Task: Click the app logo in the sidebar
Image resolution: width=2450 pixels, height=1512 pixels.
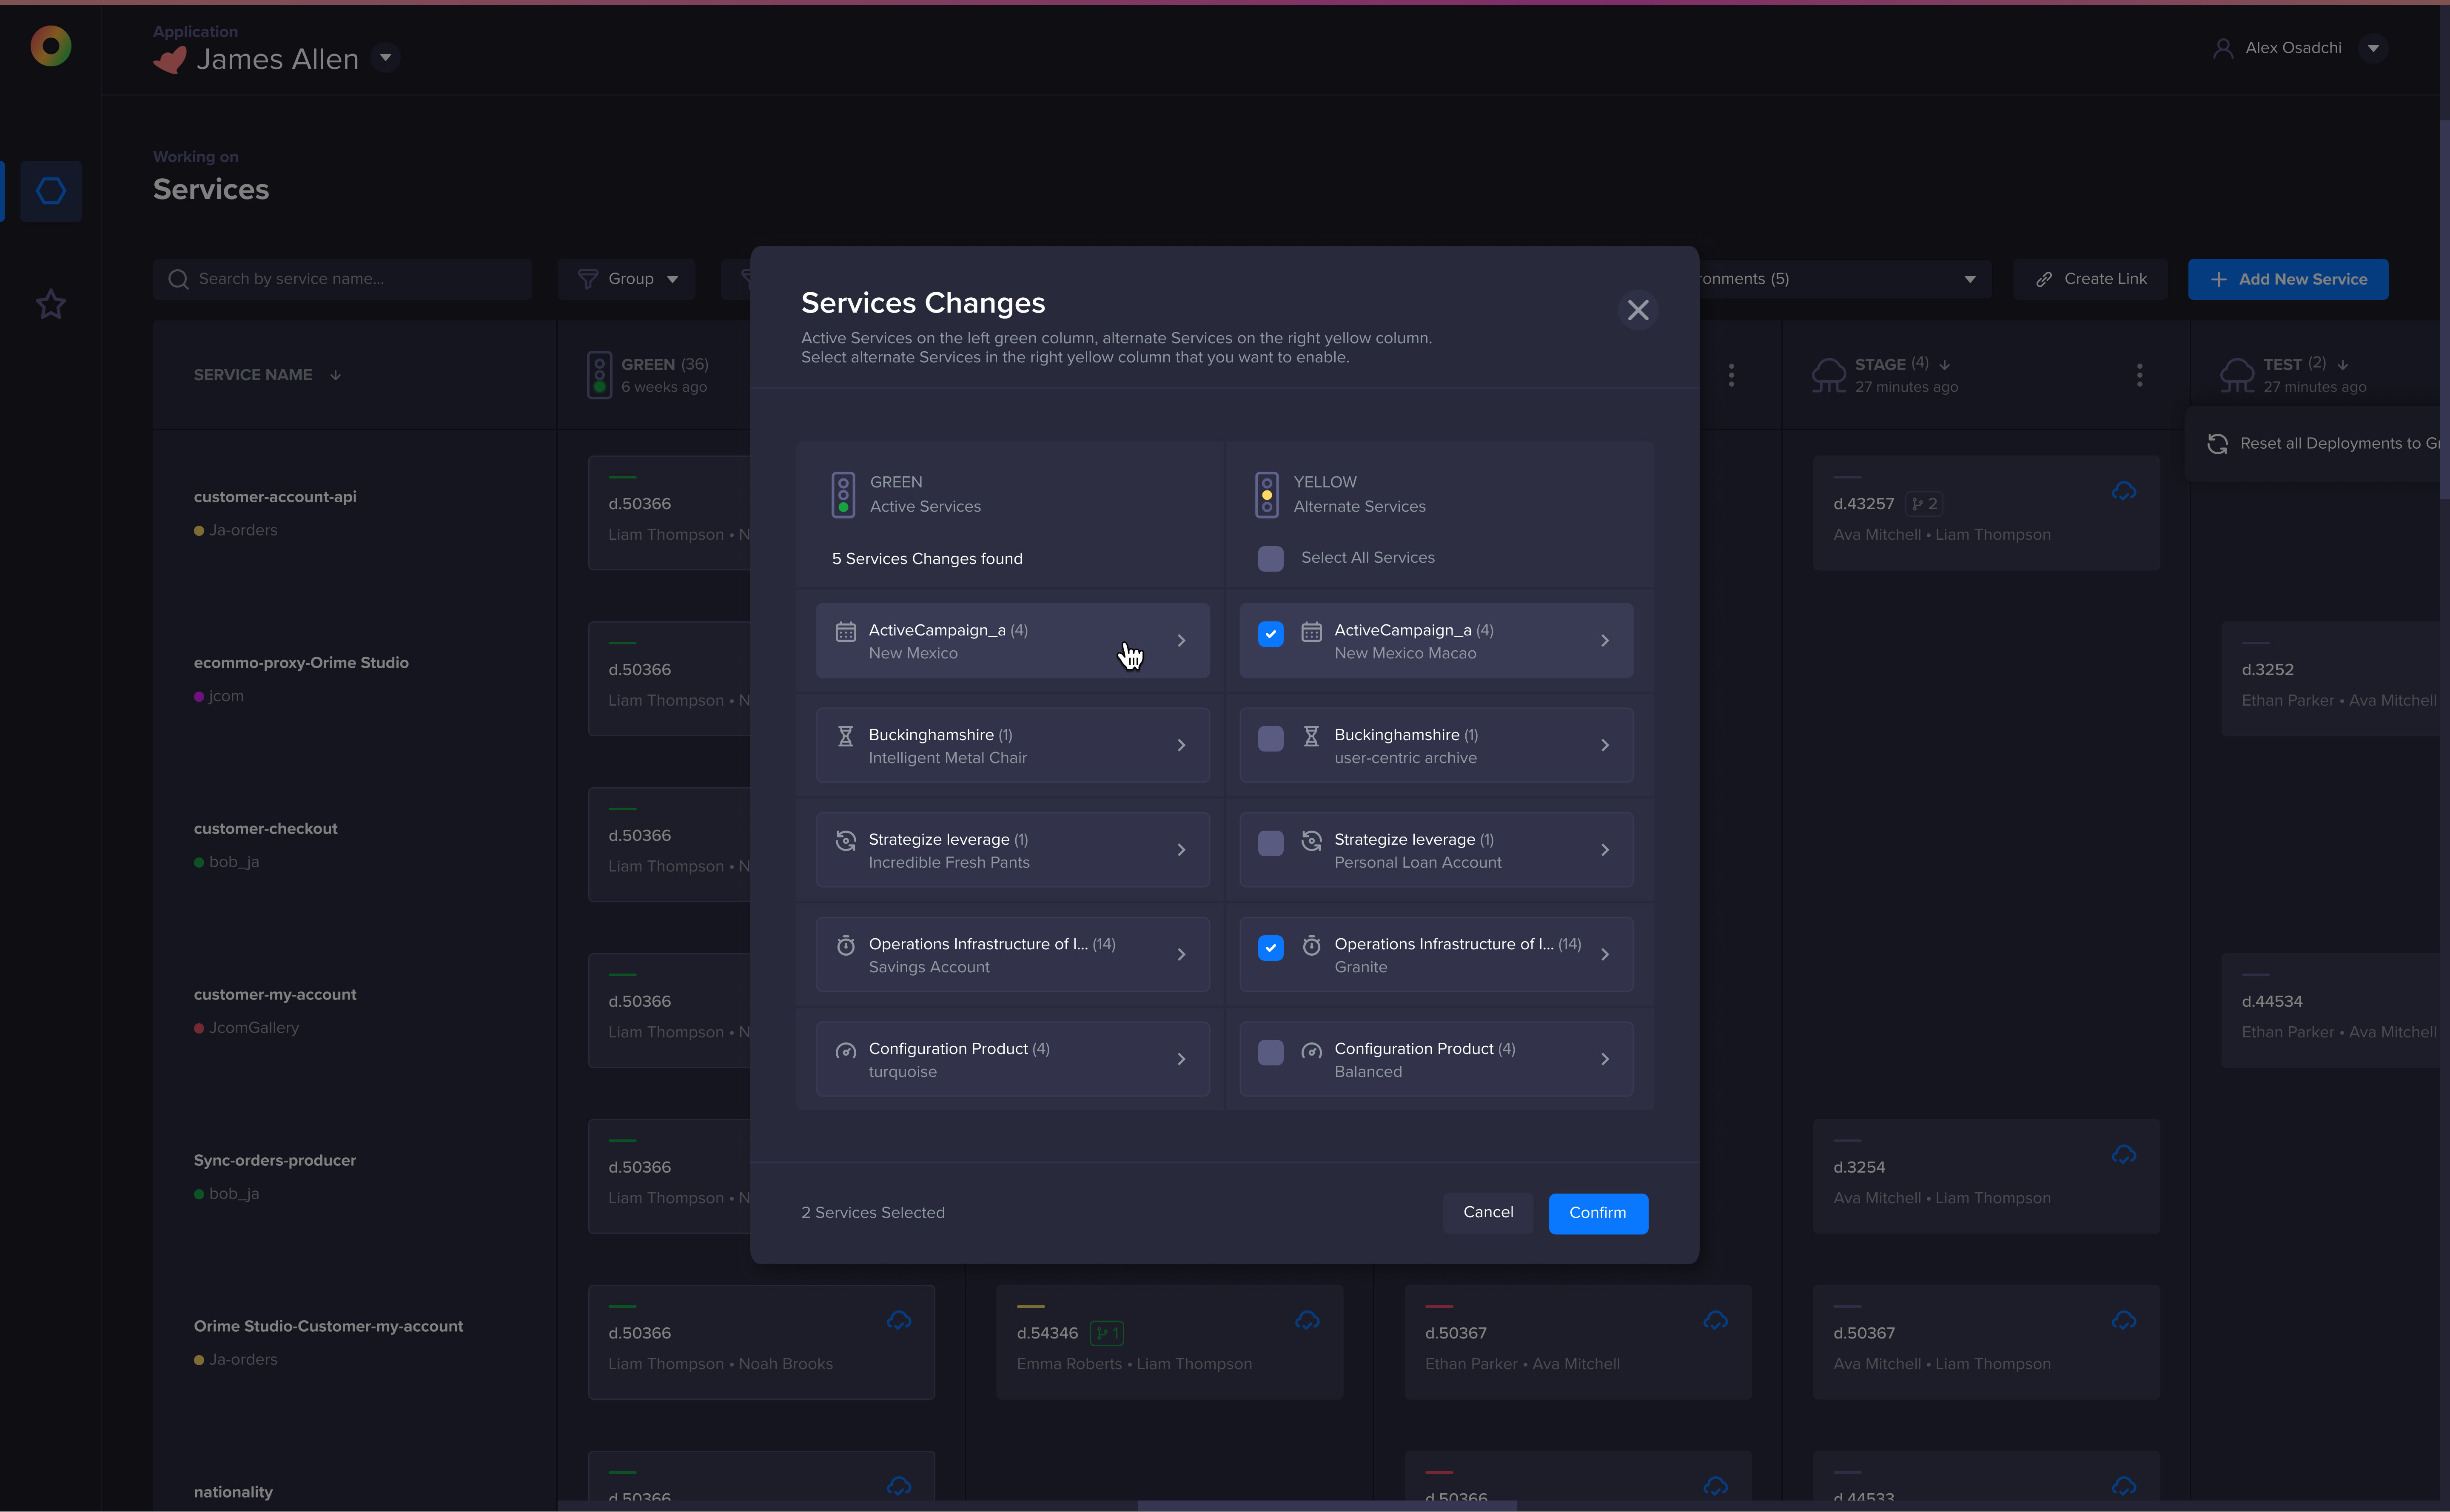Action: pyautogui.click(x=51, y=46)
